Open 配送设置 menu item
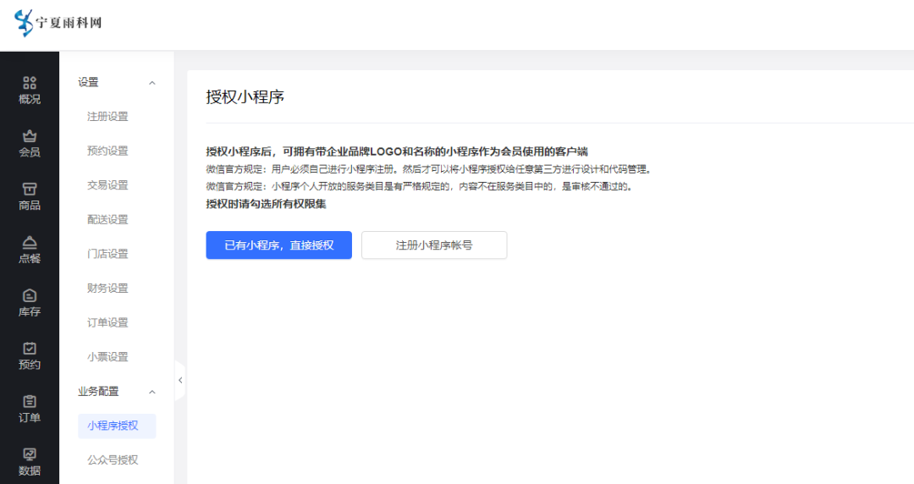Image resolution: width=914 pixels, height=484 pixels. point(107,220)
